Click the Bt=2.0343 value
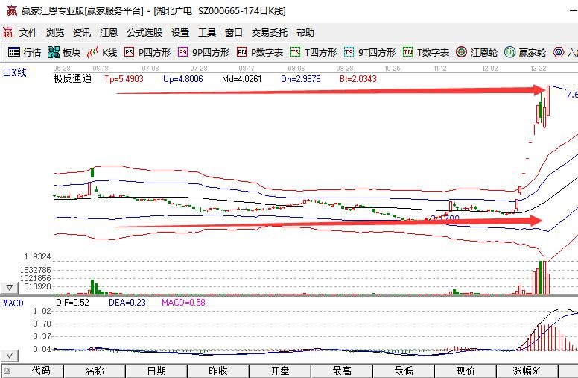This screenshot has width=578, height=378. coord(358,78)
